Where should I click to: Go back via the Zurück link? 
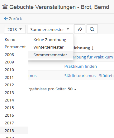[x=15, y=19]
